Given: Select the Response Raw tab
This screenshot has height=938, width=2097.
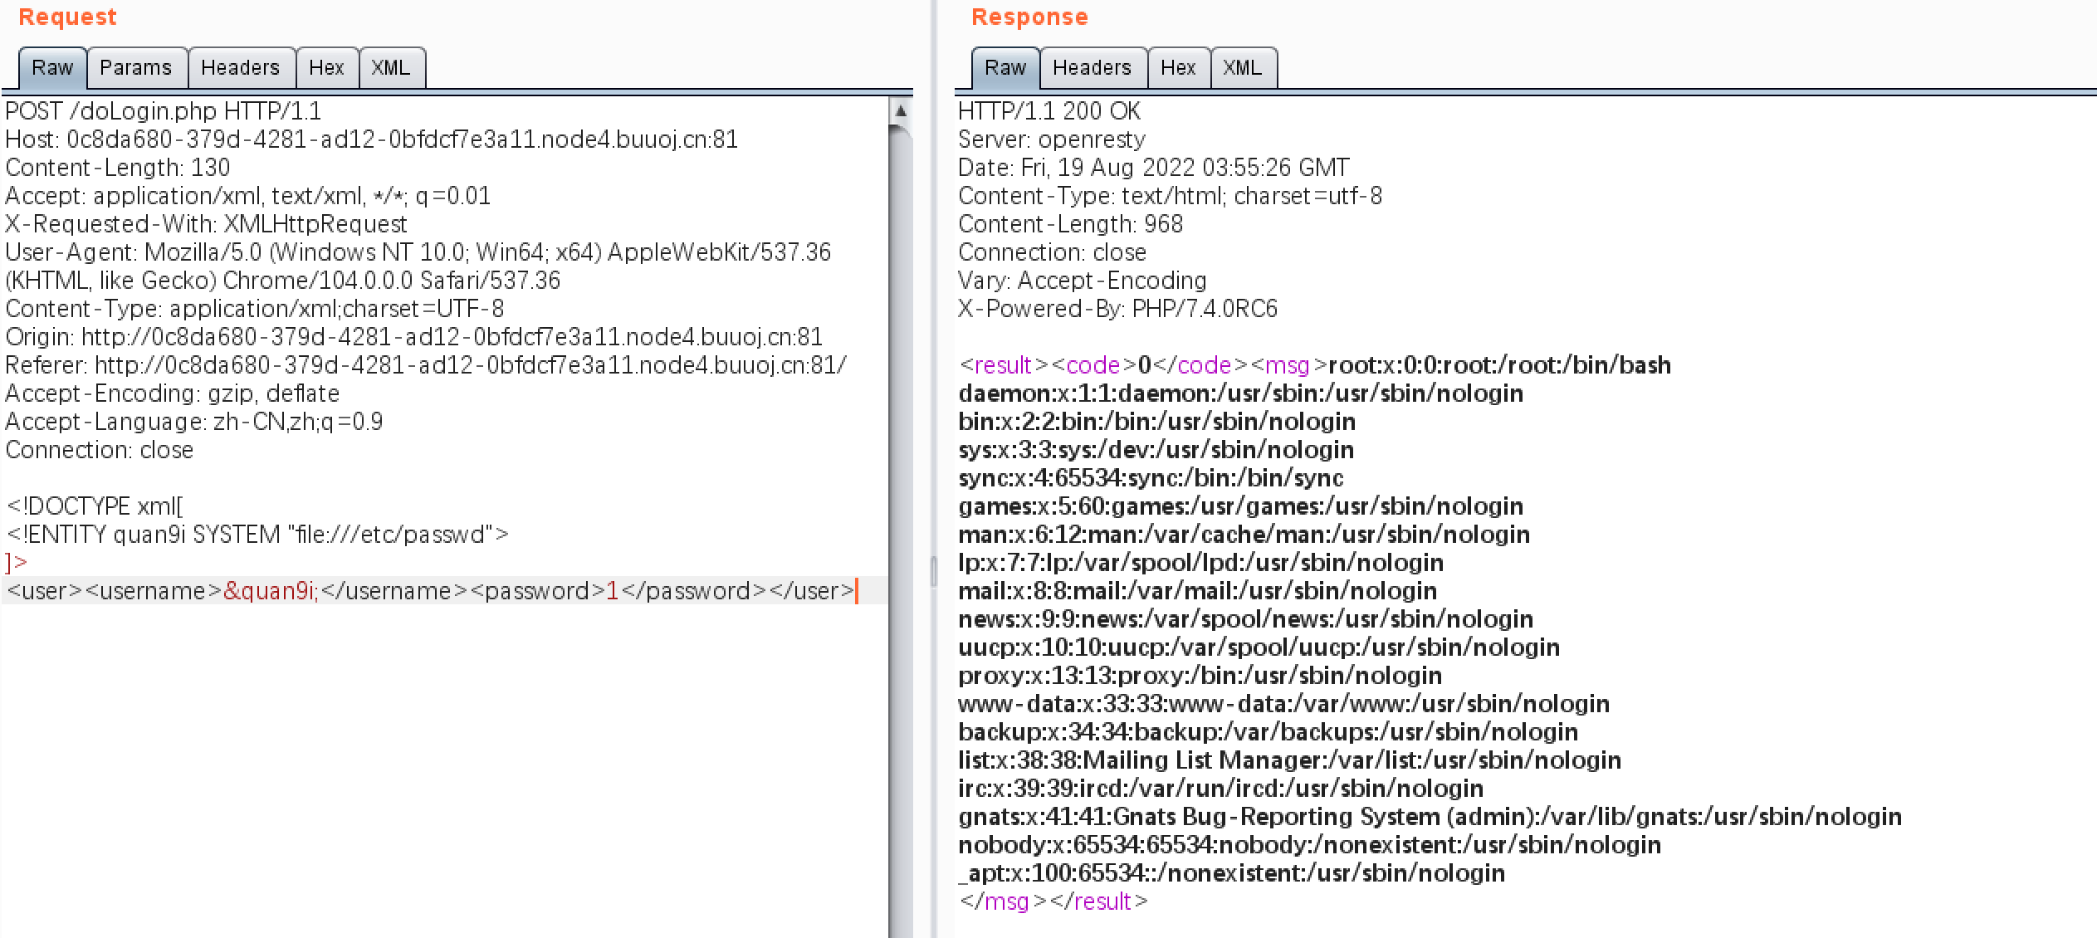Looking at the screenshot, I should click(x=1005, y=68).
